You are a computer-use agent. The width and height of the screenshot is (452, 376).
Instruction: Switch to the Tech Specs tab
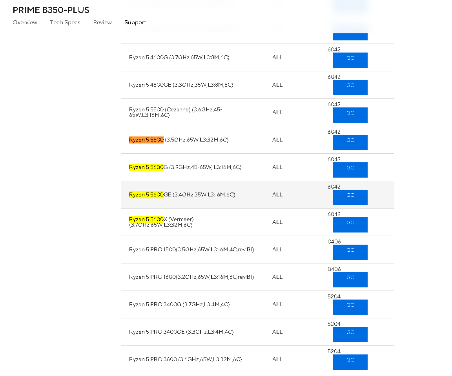pyautogui.click(x=65, y=22)
